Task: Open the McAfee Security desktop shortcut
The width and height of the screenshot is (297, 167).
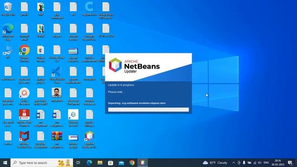Action: click(x=24, y=139)
